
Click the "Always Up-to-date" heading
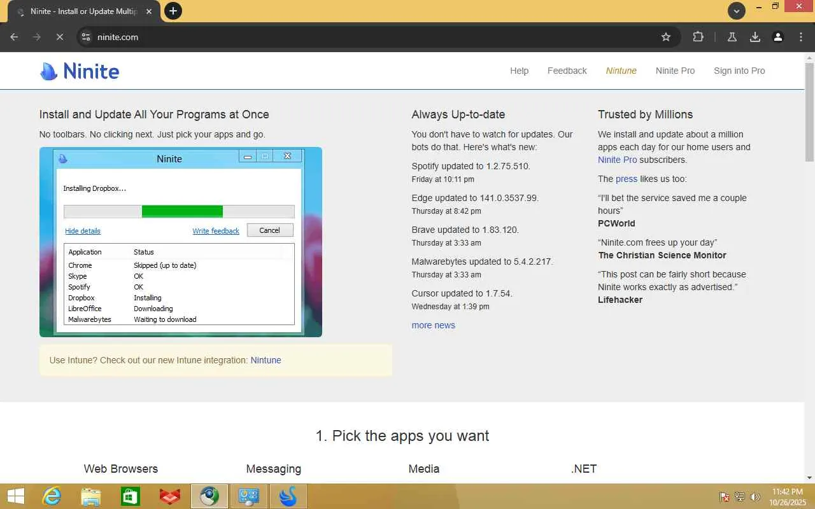click(x=458, y=115)
